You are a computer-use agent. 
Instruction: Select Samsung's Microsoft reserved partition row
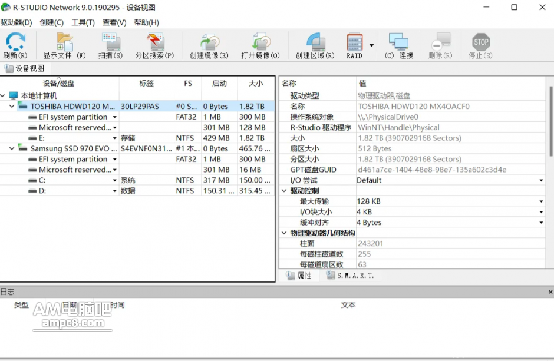[137, 170]
